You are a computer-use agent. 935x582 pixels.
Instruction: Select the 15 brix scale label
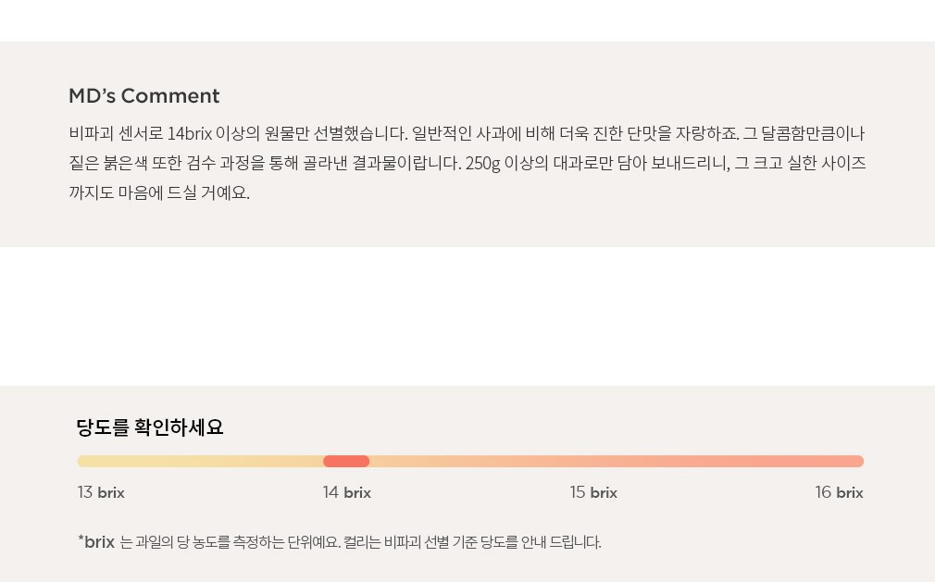click(x=593, y=492)
